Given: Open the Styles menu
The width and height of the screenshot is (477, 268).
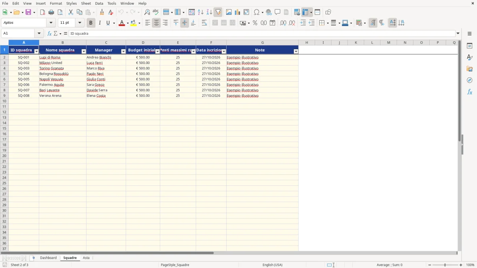Looking at the screenshot, I should pyautogui.click(x=72, y=3).
